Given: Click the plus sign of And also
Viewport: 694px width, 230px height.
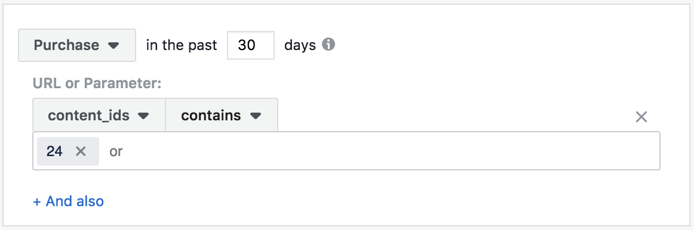Looking at the screenshot, I should click(37, 202).
